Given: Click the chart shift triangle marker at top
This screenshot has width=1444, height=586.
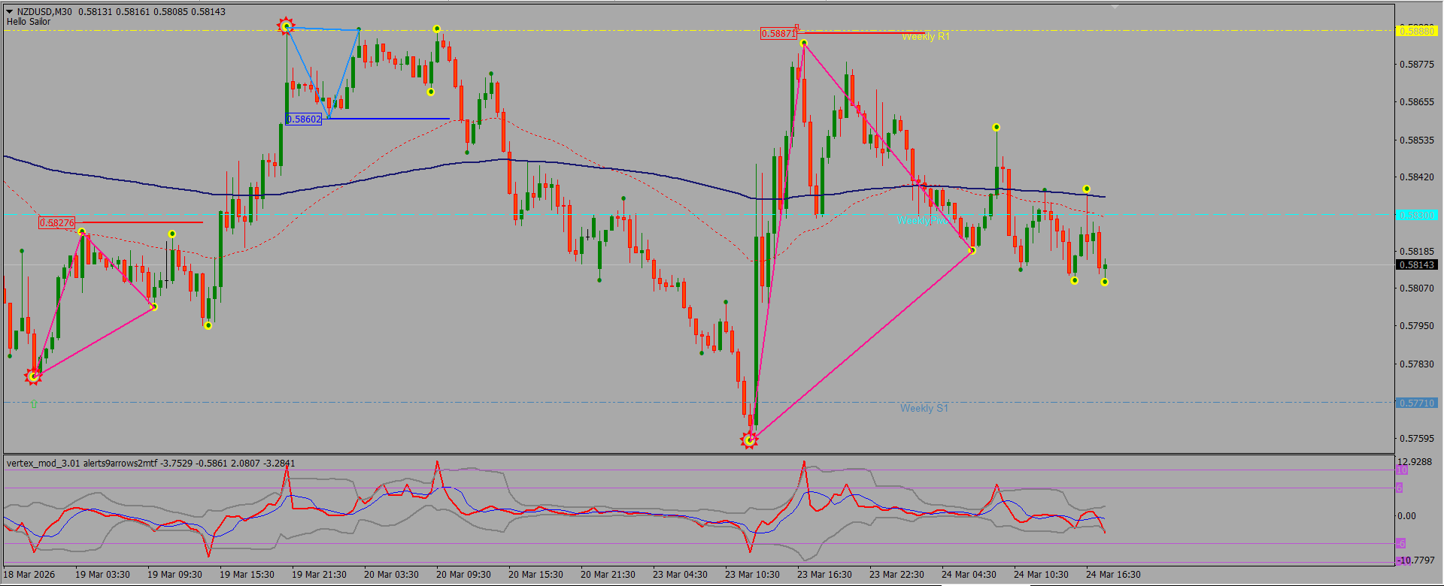Looking at the screenshot, I should pyautogui.click(x=1115, y=7).
